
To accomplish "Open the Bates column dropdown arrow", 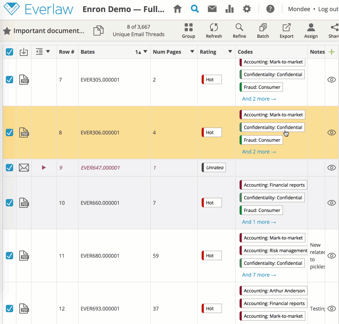I will pyautogui.click(x=145, y=51).
